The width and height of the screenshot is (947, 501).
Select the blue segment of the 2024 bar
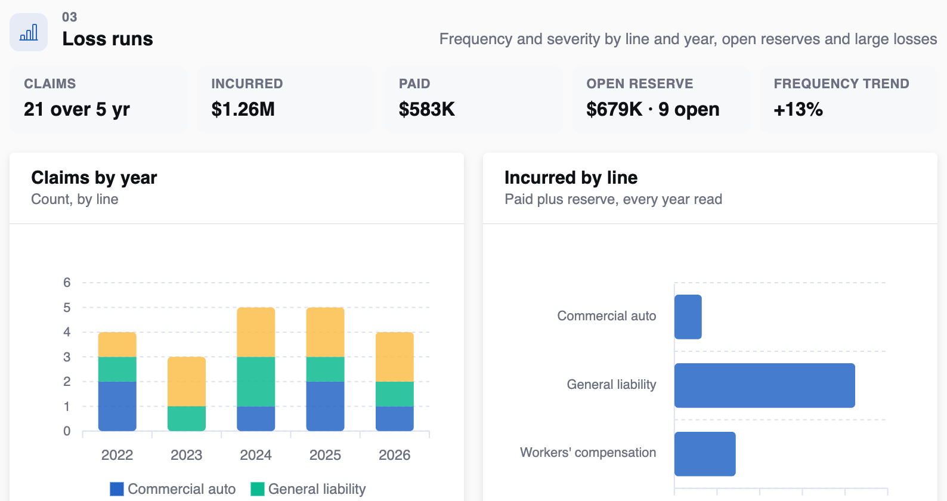pos(256,419)
